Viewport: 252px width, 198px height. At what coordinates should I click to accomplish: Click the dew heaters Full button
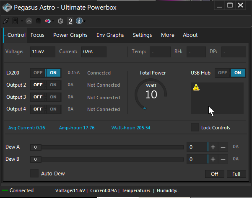click(x=236, y=174)
